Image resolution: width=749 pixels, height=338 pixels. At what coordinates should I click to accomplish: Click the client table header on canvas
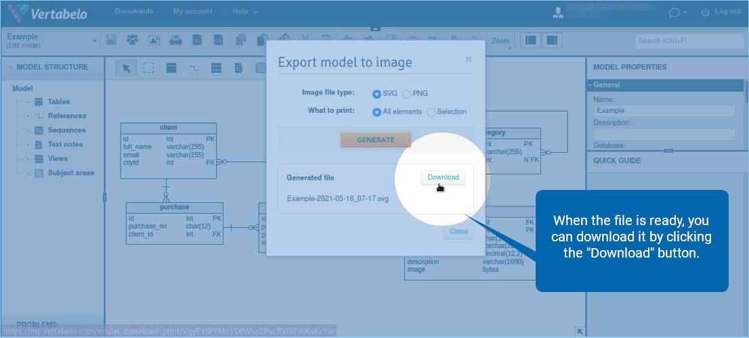[169, 128]
